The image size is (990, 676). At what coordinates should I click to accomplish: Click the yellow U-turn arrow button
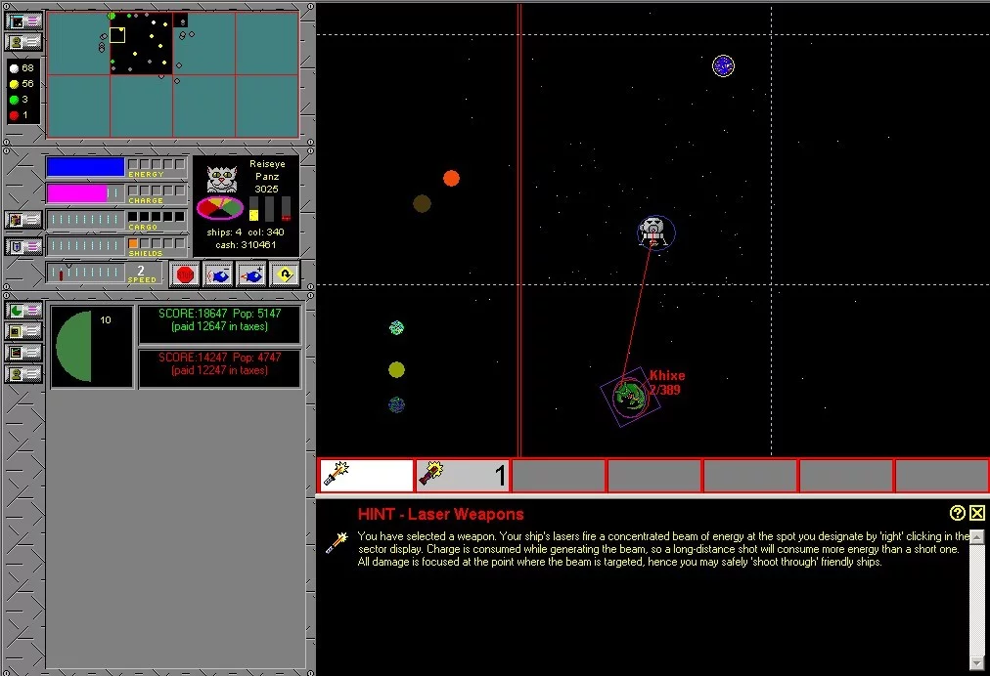point(285,275)
